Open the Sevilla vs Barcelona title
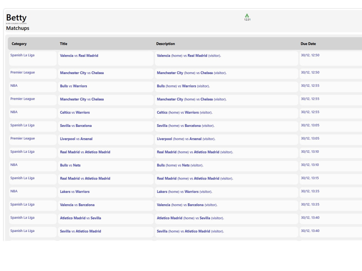Screen dimensions: 362x271 pyautogui.click(x=76, y=126)
